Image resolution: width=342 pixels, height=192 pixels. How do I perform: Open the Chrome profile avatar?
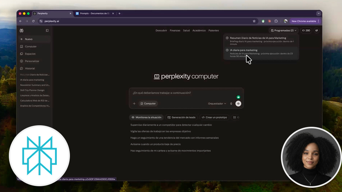coord(286,21)
